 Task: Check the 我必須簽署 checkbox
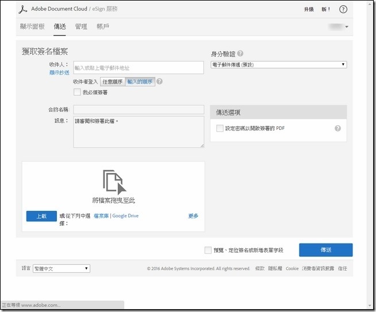[x=77, y=92]
